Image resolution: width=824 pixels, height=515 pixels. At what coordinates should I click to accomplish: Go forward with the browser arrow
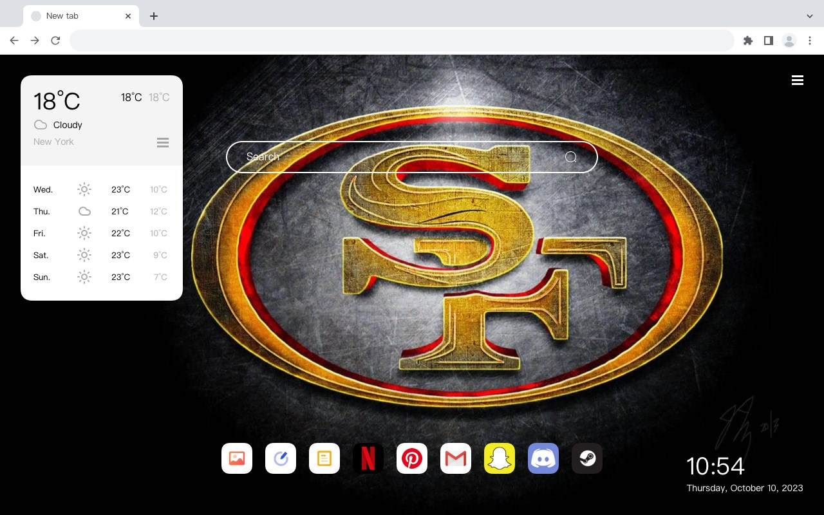click(x=35, y=41)
